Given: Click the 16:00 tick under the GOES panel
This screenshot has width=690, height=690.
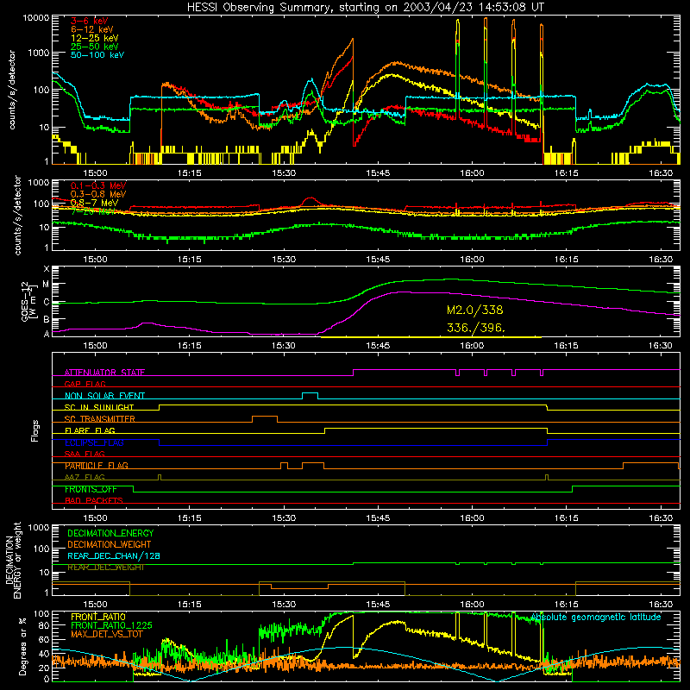Looking at the screenshot, I should click(472, 346).
